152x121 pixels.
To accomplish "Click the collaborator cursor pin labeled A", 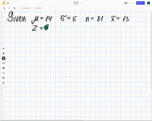I will [x=46, y=28].
